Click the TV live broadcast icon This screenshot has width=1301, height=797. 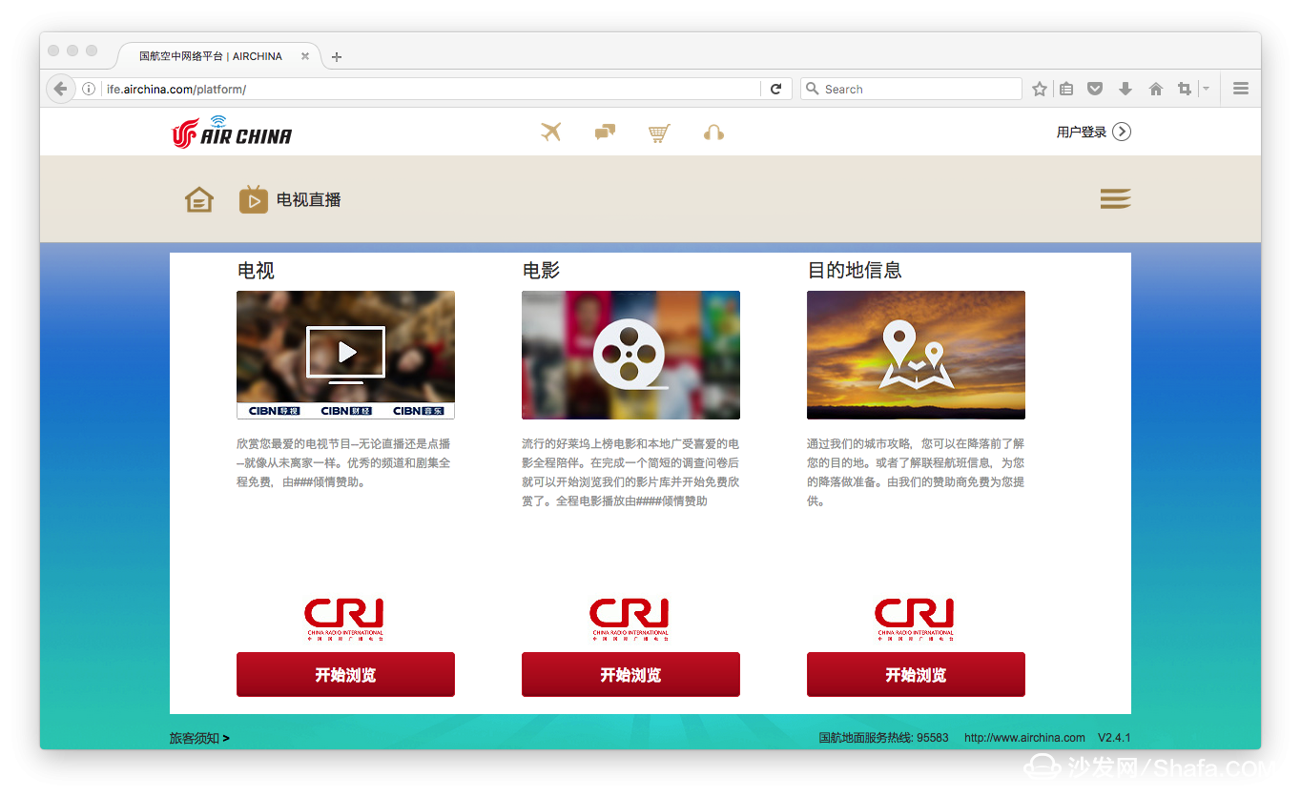(253, 199)
